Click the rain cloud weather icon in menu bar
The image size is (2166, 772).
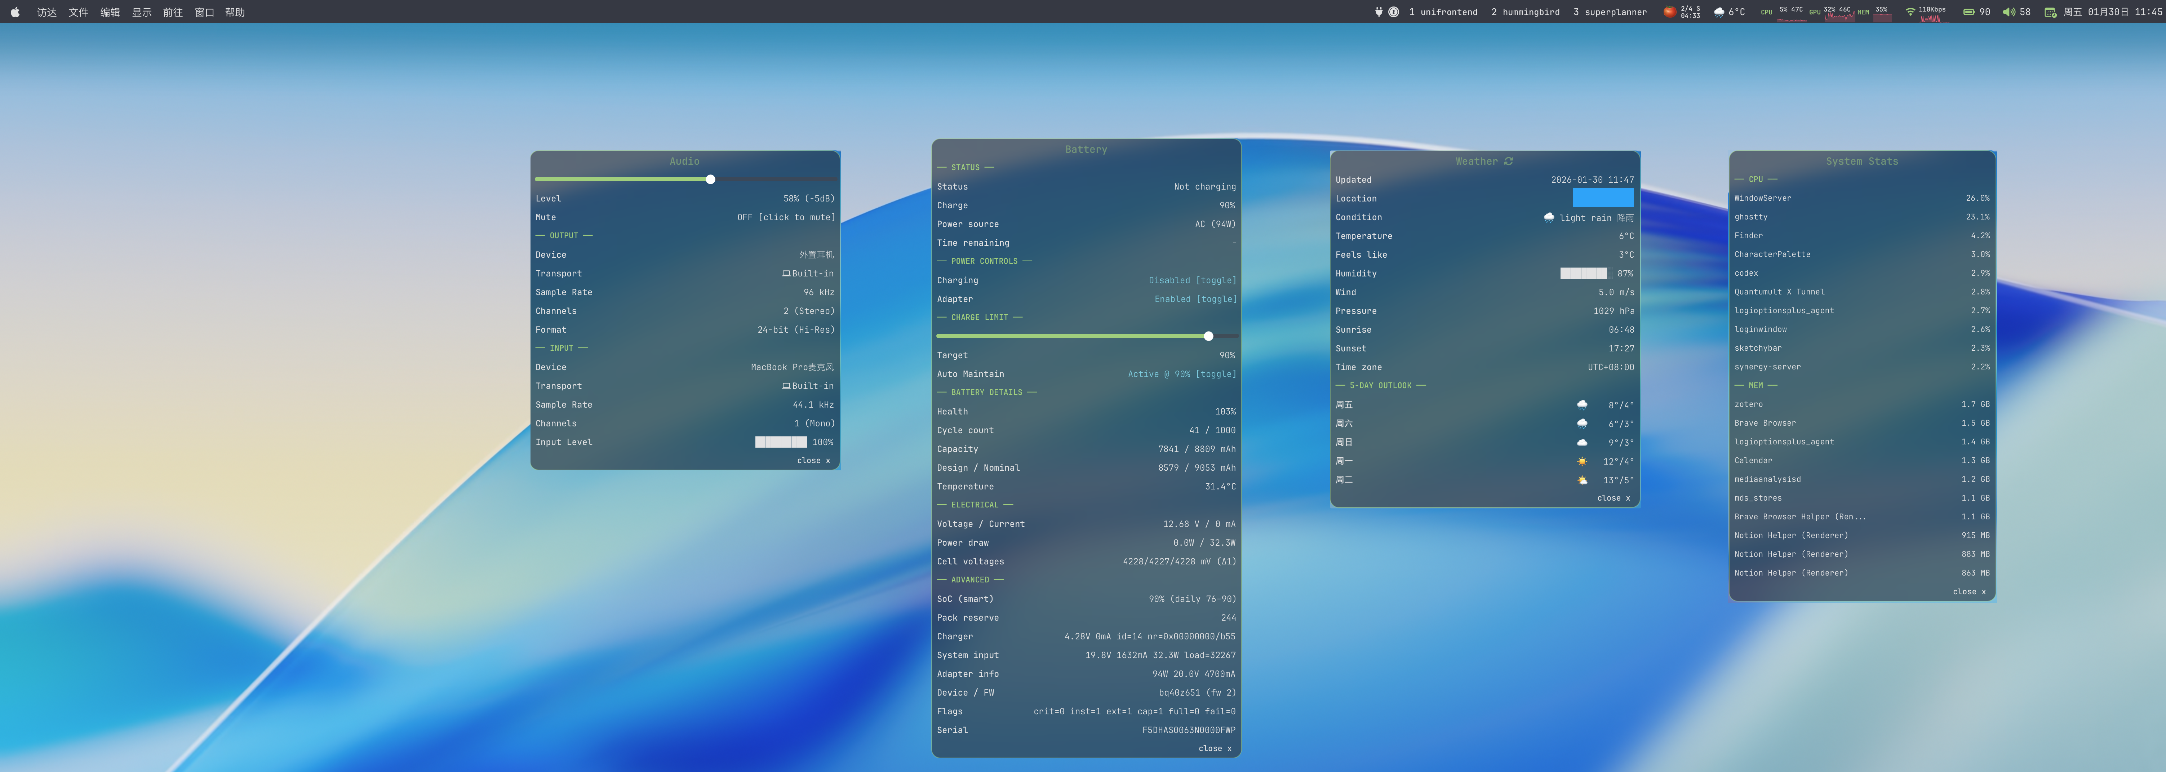click(1719, 12)
